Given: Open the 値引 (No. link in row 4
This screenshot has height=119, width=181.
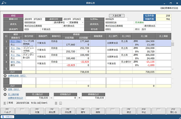Looking at the screenshot, I should click(x=16, y=62).
